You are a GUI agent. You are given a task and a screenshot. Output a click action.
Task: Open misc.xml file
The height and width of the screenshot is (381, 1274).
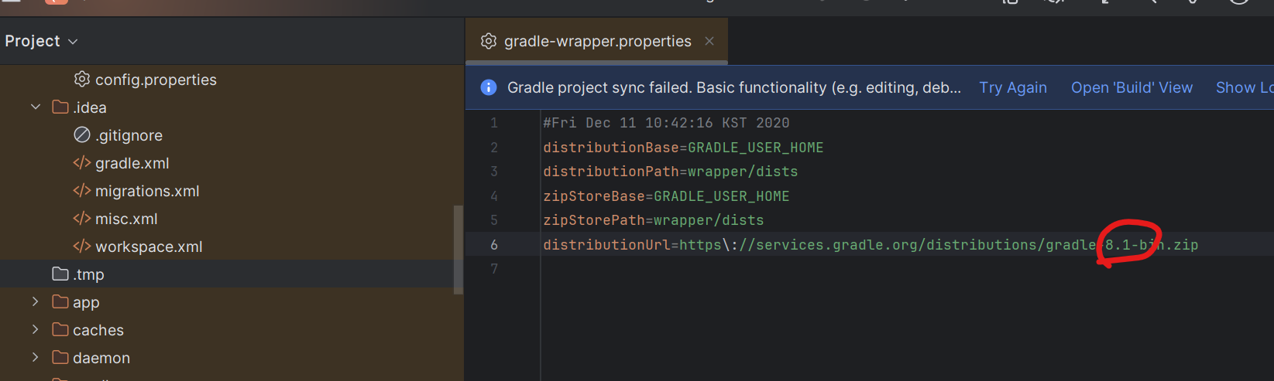click(x=126, y=219)
